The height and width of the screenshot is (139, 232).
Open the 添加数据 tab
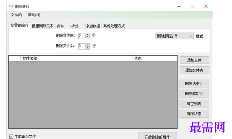93,26
